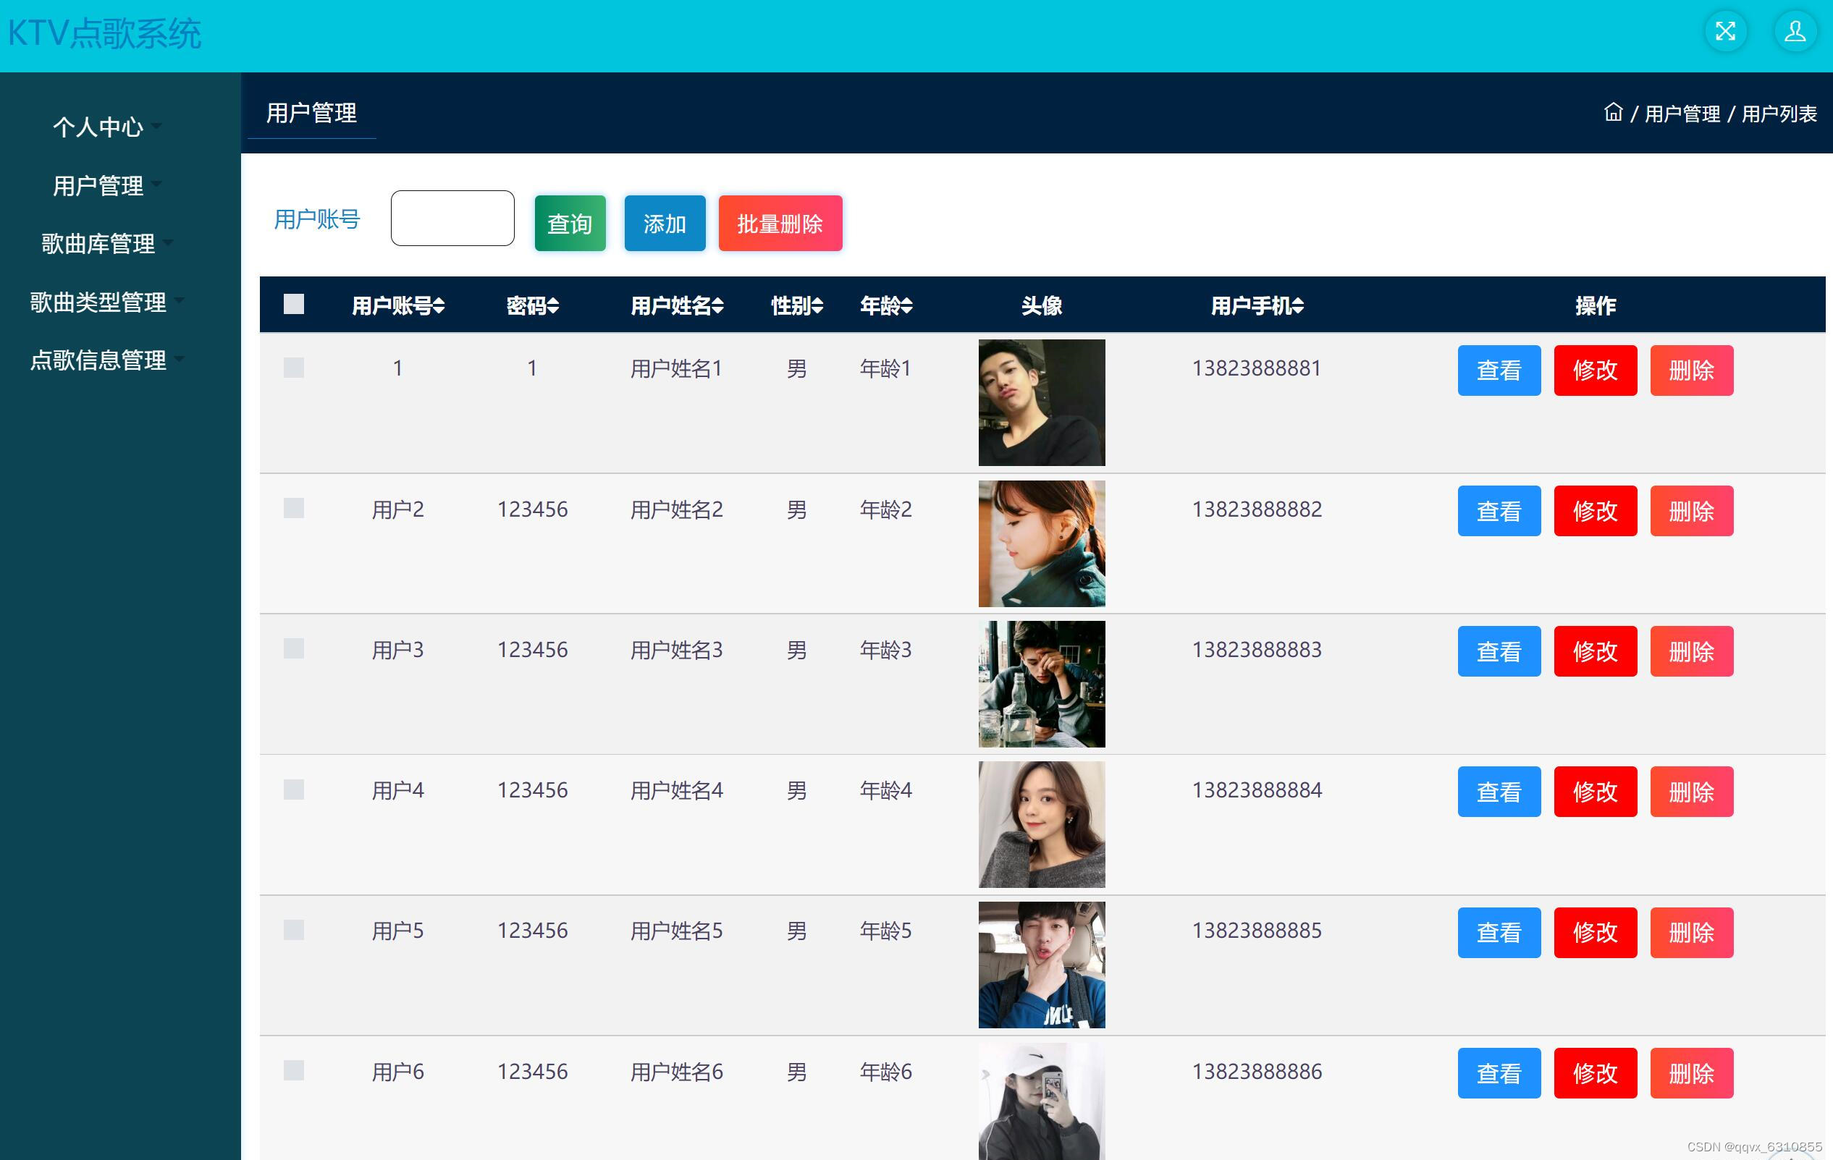Switch to the 用户管理 tab
Viewport: 1833px width, 1160px height.
(x=312, y=113)
